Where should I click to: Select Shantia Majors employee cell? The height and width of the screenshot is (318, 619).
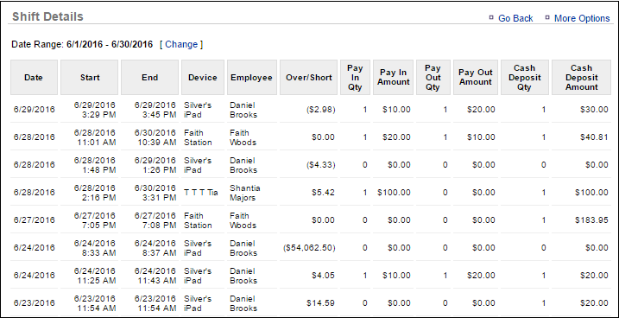click(x=245, y=193)
